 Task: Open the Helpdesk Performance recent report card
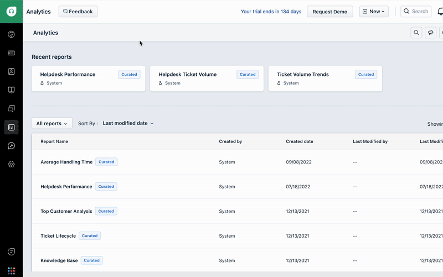89,79
